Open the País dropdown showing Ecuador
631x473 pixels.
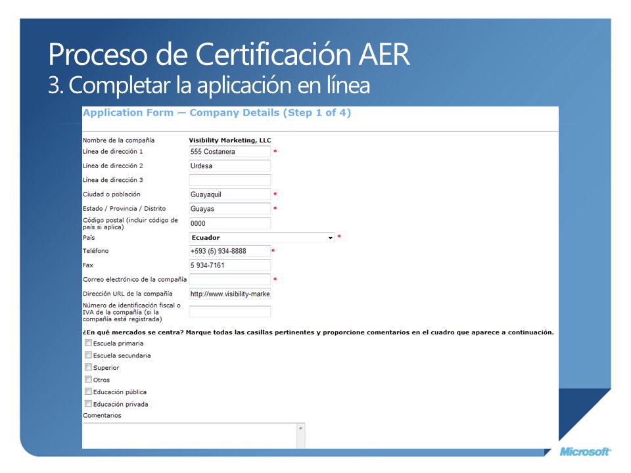(x=262, y=238)
